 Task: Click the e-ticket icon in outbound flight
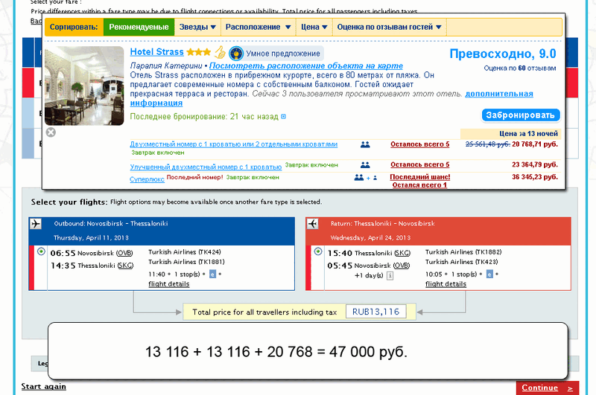pyautogui.click(x=212, y=274)
